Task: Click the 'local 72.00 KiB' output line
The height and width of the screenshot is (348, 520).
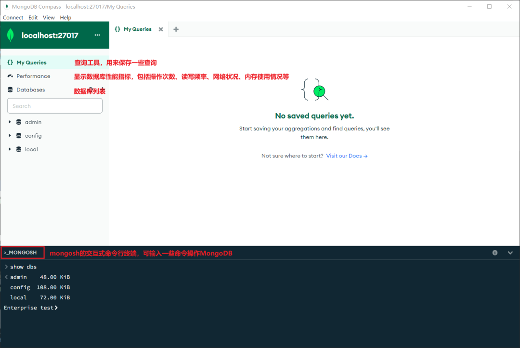Action: point(40,297)
